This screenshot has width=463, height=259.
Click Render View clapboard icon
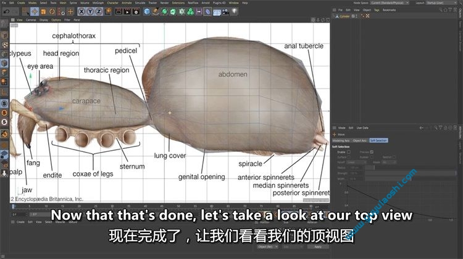[119, 12]
